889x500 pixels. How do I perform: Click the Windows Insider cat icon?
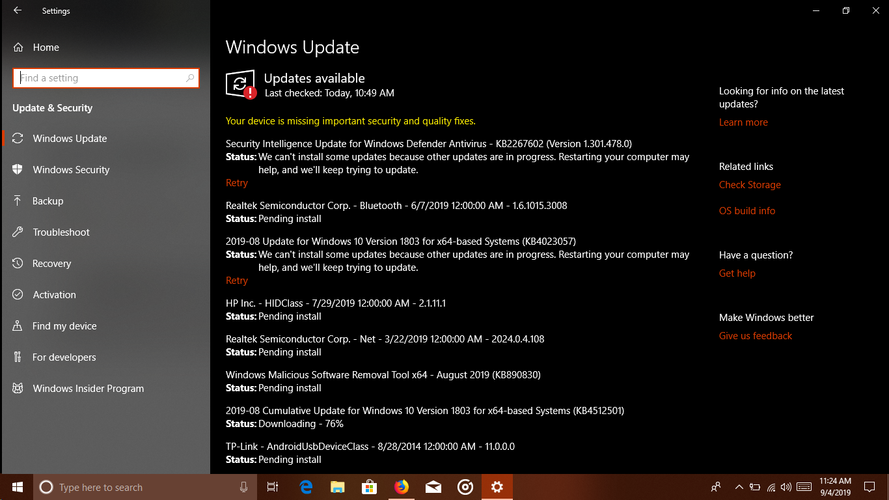click(x=18, y=389)
